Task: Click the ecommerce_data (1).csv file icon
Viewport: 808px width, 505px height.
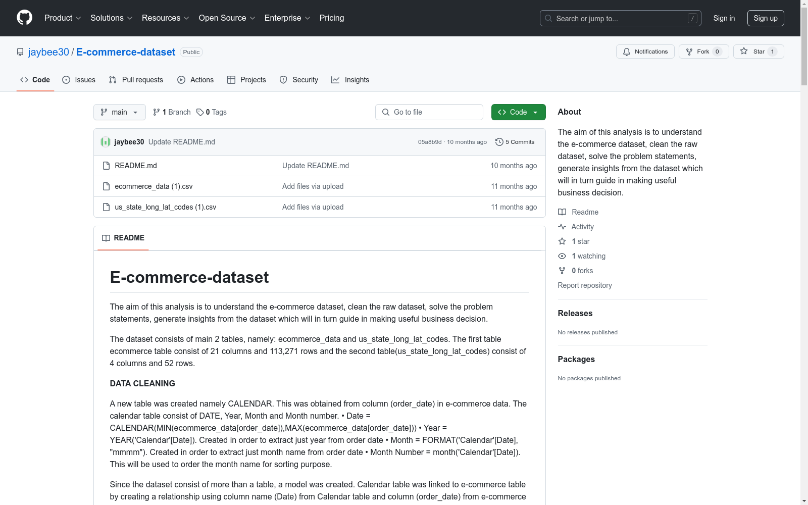Action: click(106, 186)
